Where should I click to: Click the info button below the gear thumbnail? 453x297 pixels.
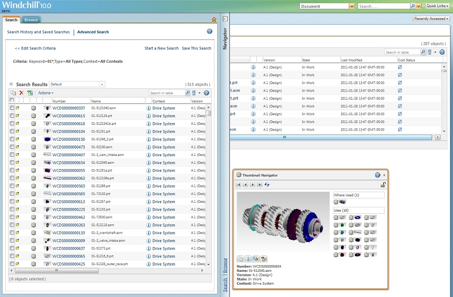click(248, 259)
